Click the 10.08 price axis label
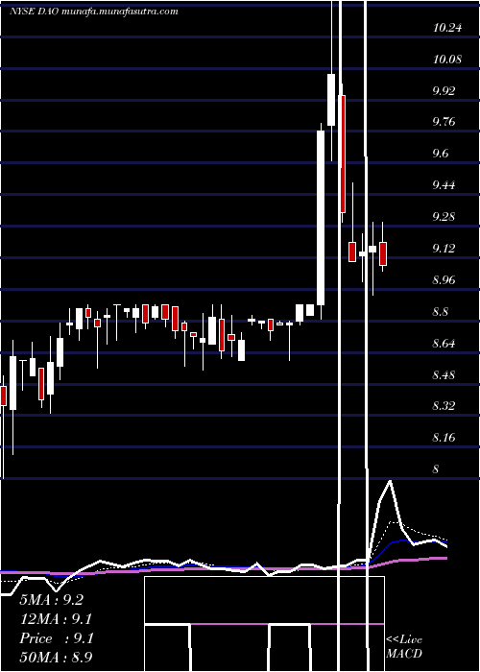The width and height of the screenshot is (480, 672). click(x=447, y=60)
